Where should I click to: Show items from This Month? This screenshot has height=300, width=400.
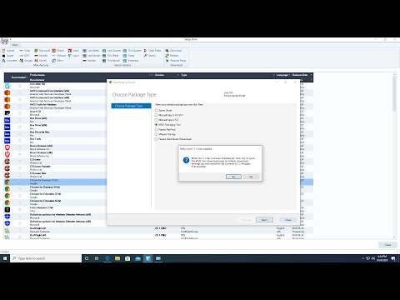[111, 61]
